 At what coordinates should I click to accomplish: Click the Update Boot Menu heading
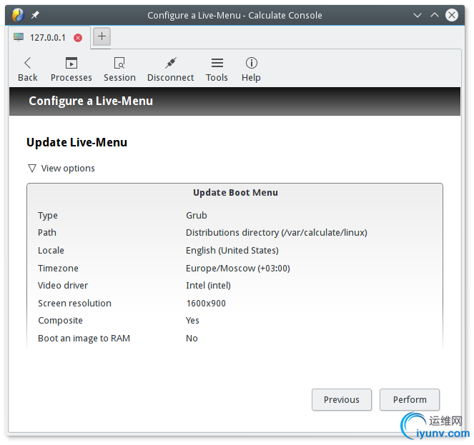(x=235, y=193)
